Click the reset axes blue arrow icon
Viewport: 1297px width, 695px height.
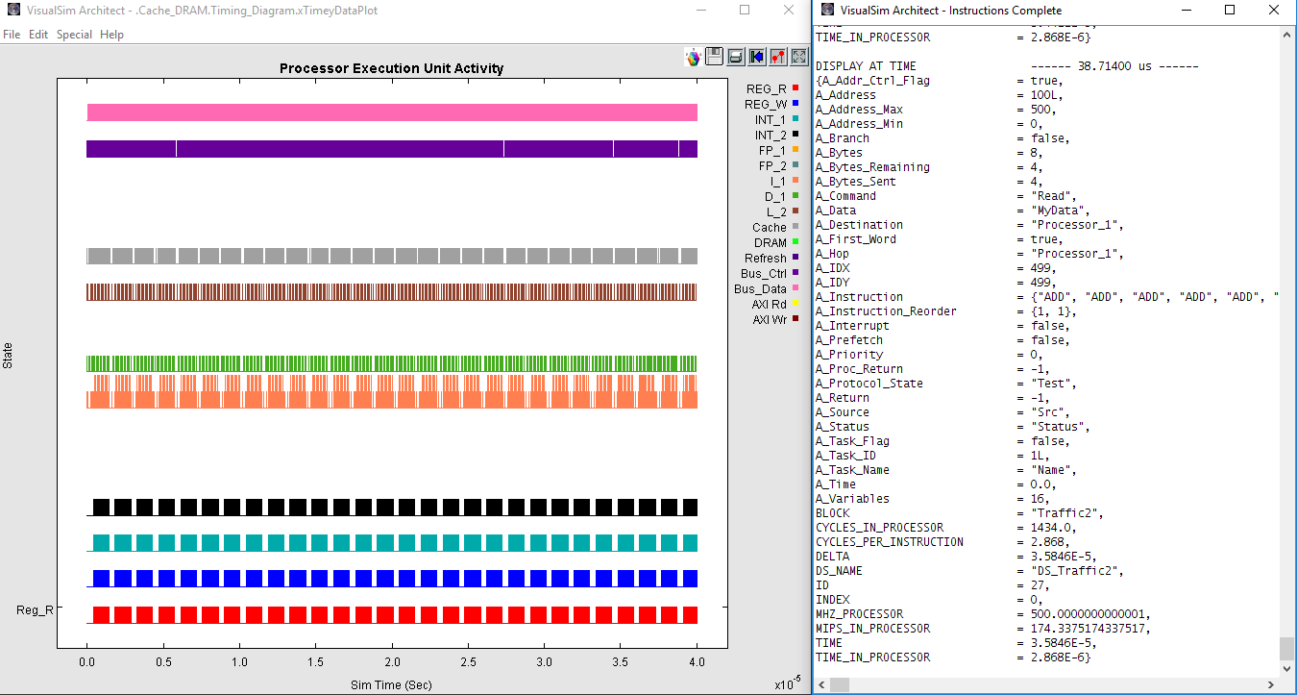point(756,57)
